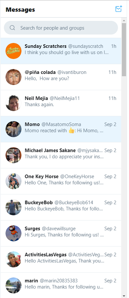This screenshot has height=298, width=129.
Task: Open the ActivitiesLasVegas message thread
Action: pyautogui.click(x=61, y=259)
